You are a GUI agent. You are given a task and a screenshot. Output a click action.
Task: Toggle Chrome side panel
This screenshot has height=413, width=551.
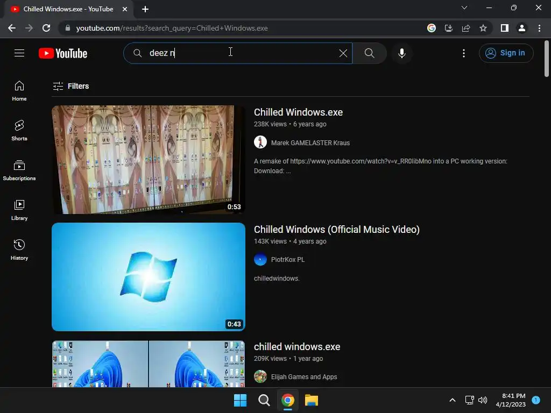[x=505, y=28]
